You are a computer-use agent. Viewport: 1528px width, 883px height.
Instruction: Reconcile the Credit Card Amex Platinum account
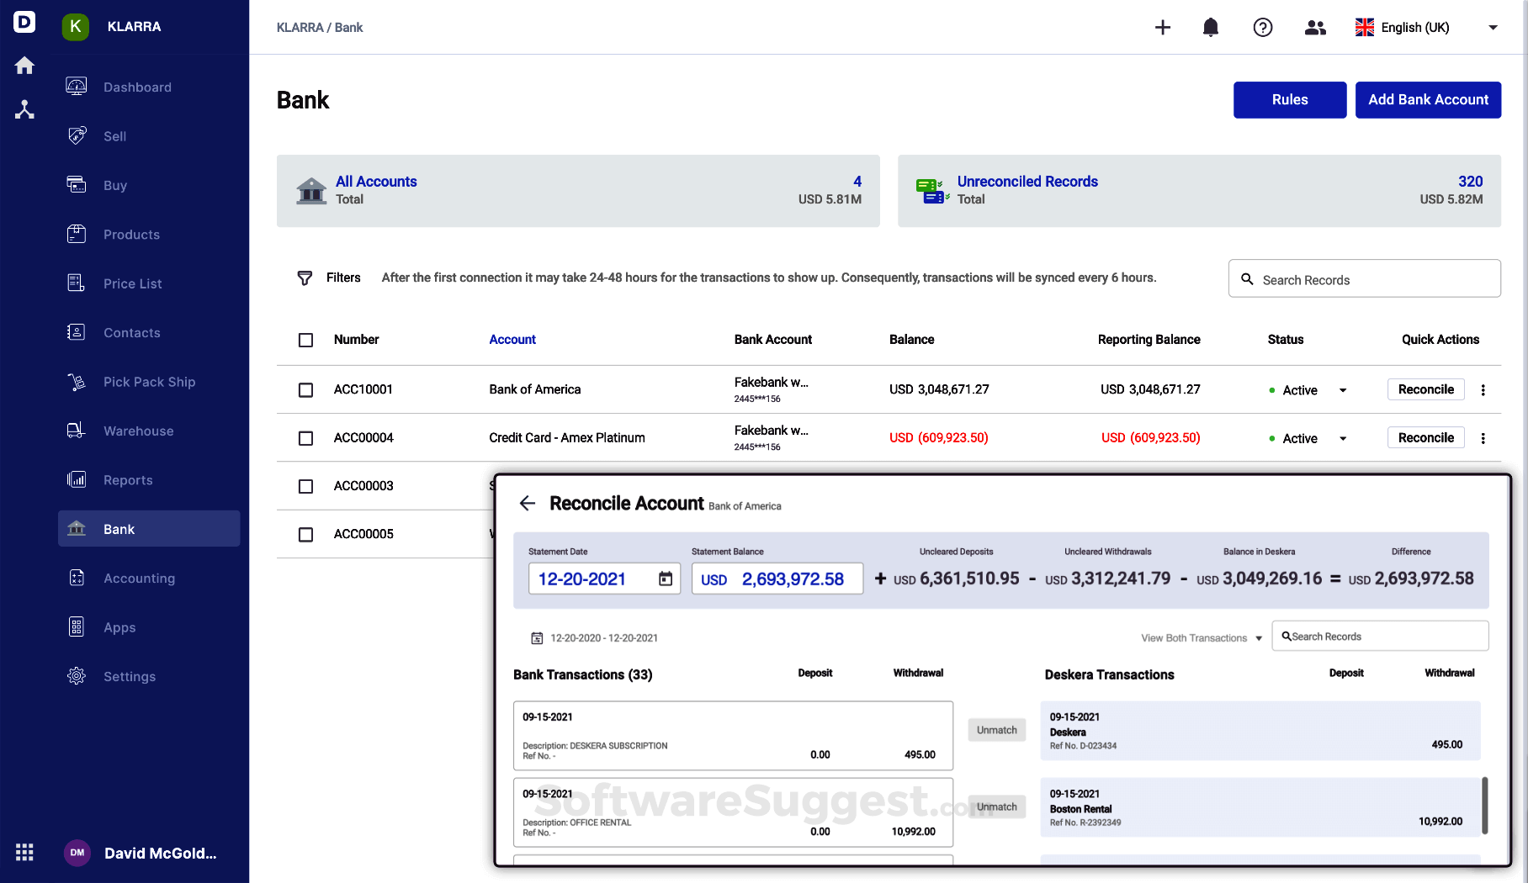[1426, 437]
